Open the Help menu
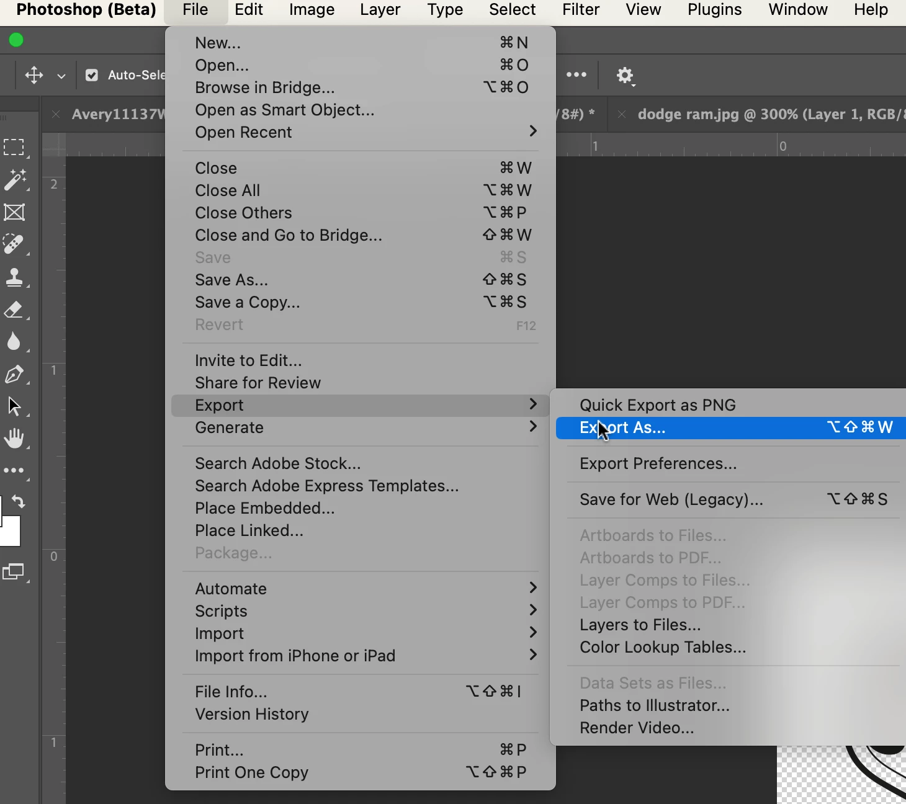Screen dimensions: 906x804 pos(871,10)
